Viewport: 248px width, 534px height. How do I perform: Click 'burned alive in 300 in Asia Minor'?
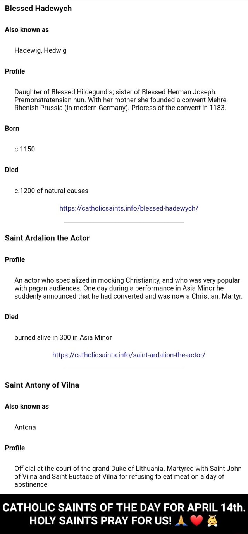click(x=63, y=337)
